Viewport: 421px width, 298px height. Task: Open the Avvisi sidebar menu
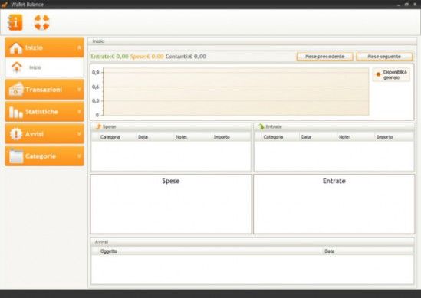44,134
